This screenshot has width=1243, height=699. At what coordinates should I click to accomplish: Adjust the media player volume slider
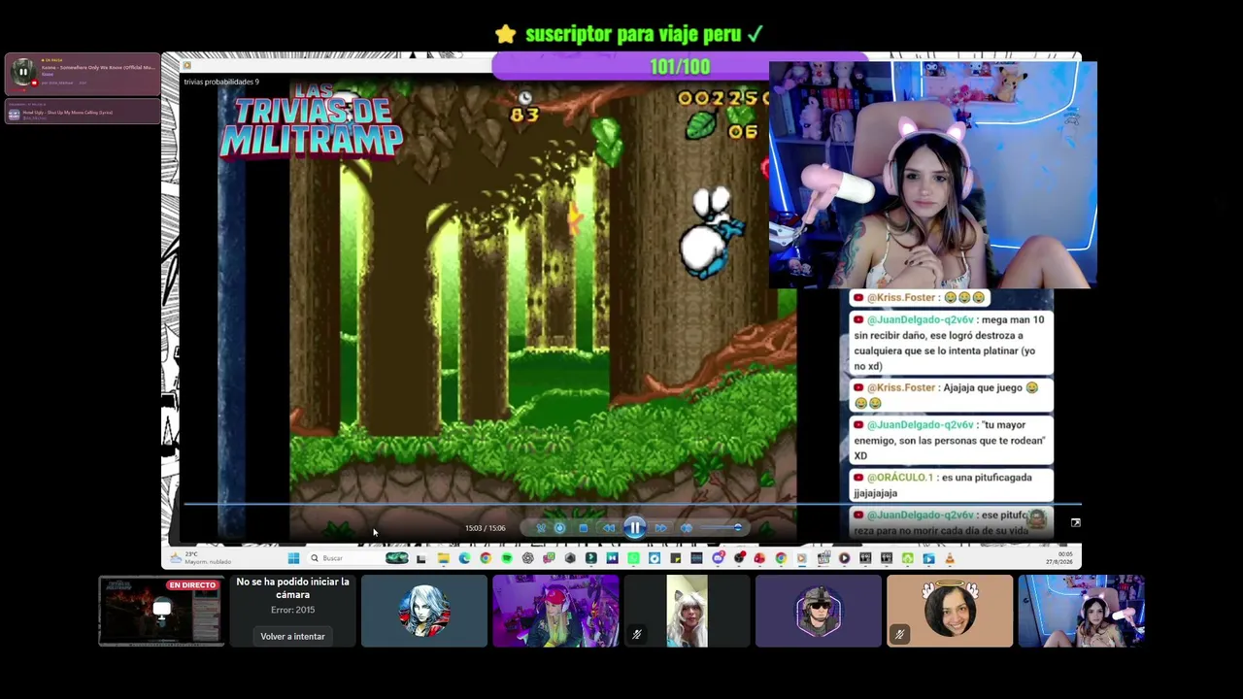[x=721, y=528]
